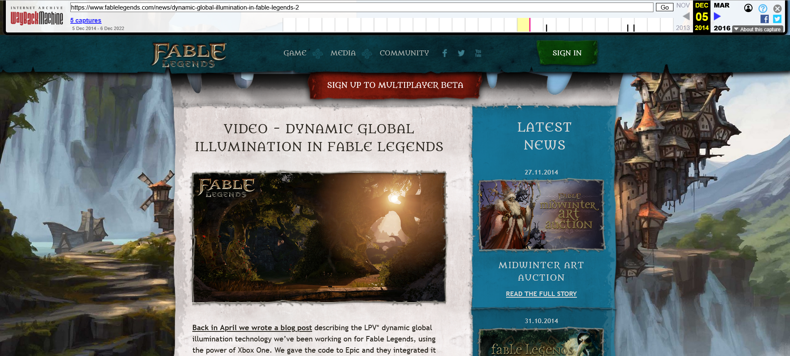Open the Fable Legends Facebook page icon
Viewport: 790px width, 356px height.
pos(445,53)
